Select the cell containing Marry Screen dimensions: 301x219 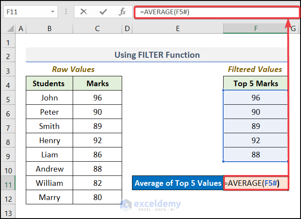(x=49, y=197)
